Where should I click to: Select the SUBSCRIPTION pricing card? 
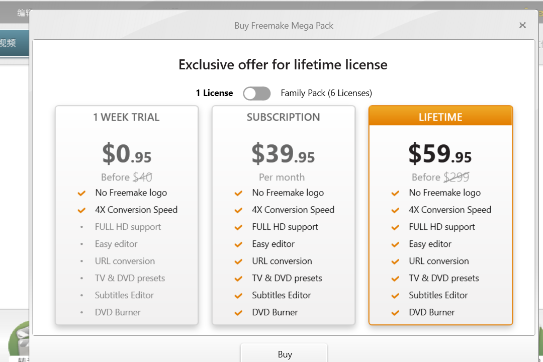(x=283, y=117)
